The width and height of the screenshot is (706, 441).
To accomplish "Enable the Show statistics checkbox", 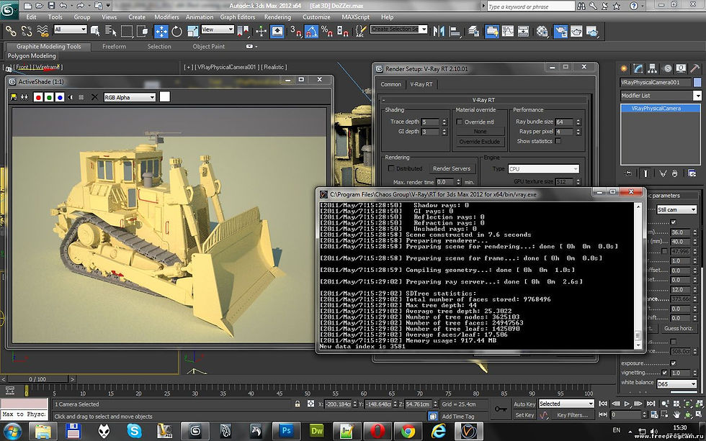I will [x=558, y=141].
